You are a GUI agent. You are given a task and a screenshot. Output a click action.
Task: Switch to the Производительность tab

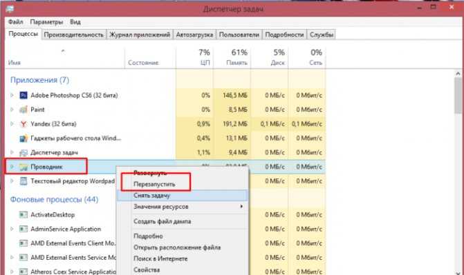point(74,34)
